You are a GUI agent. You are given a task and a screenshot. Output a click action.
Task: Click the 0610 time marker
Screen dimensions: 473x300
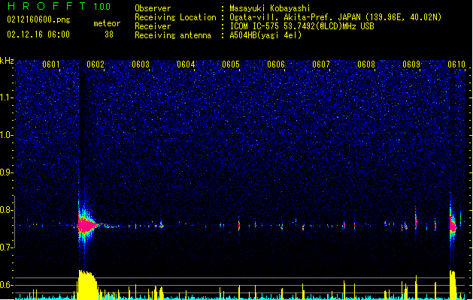click(456, 64)
